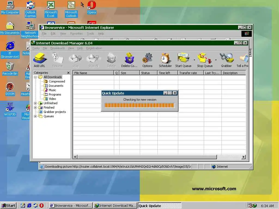Click the Opera desktop icon

92,7
